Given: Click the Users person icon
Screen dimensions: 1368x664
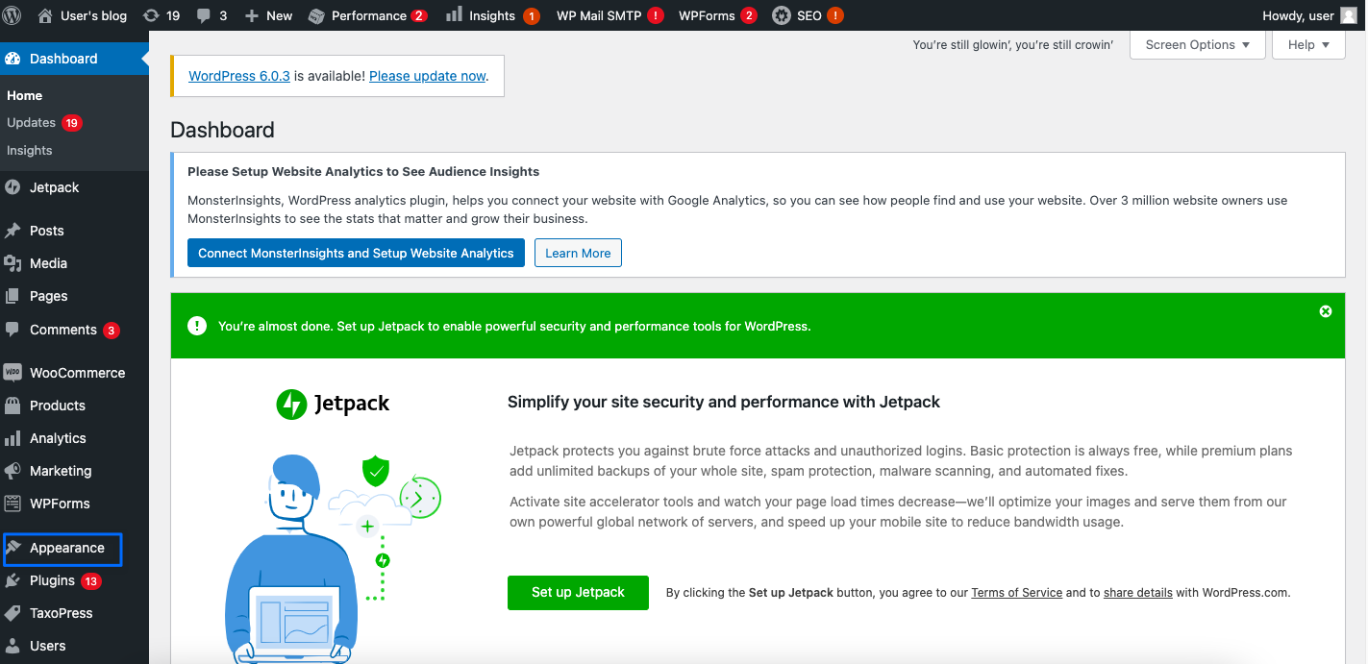Looking at the screenshot, I should coord(12,646).
